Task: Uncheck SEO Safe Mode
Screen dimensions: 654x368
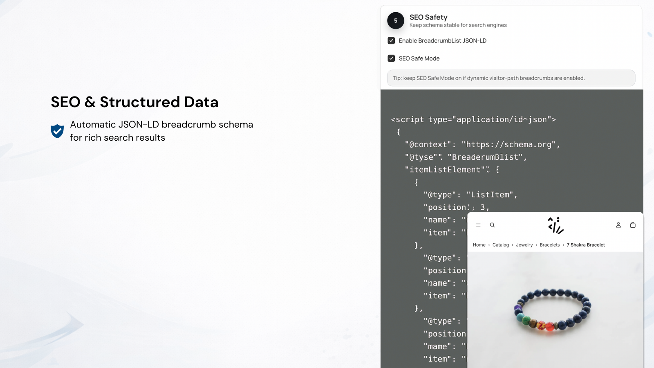Action: tap(391, 58)
